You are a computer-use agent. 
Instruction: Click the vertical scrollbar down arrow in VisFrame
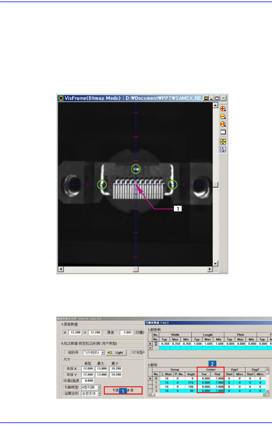pyautogui.click(x=215, y=264)
